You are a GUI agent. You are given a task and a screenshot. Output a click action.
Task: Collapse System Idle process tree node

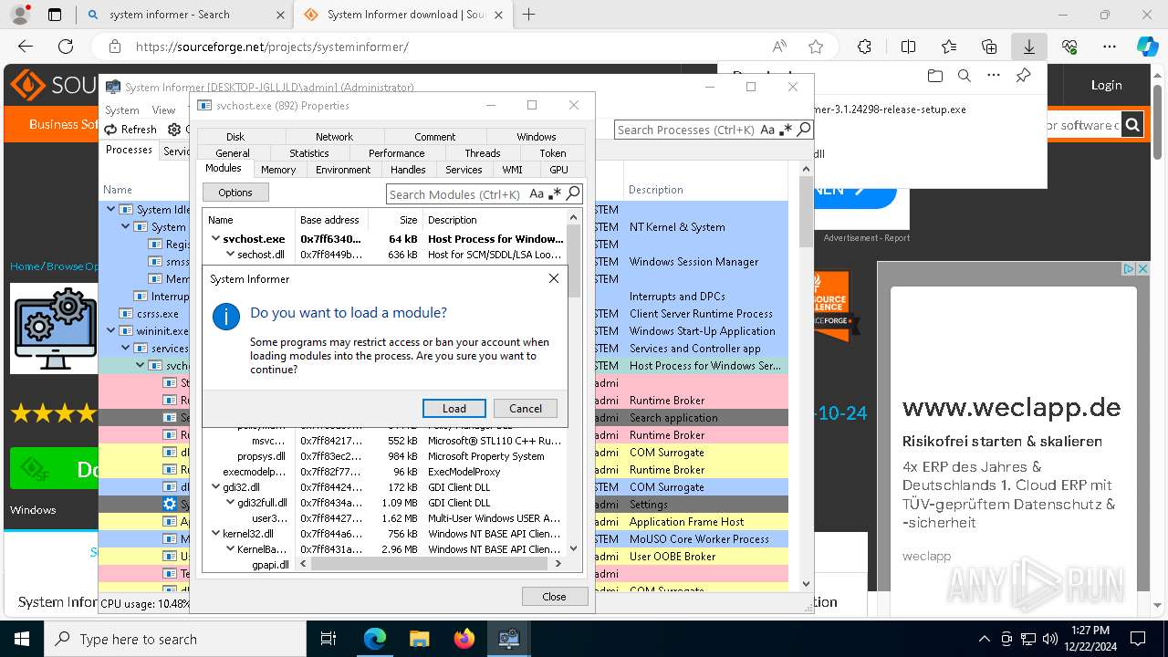point(111,209)
